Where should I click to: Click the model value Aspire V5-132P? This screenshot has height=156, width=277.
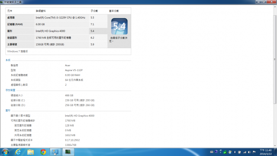(x=74, y=70)
